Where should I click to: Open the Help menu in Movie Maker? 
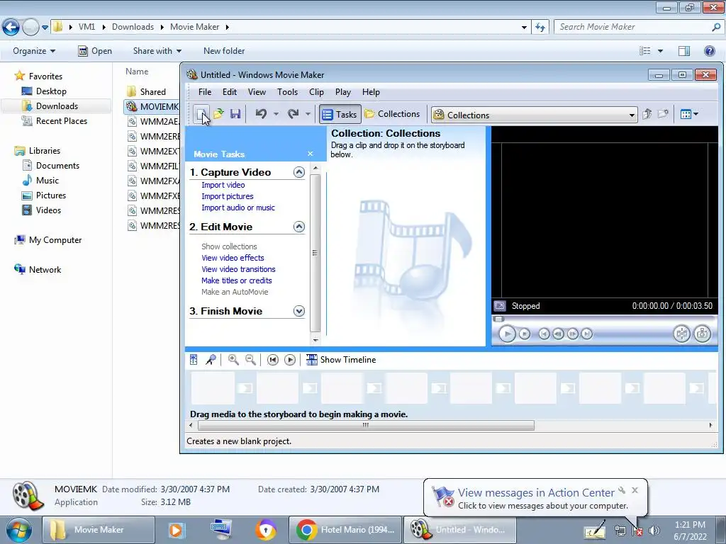371,92
